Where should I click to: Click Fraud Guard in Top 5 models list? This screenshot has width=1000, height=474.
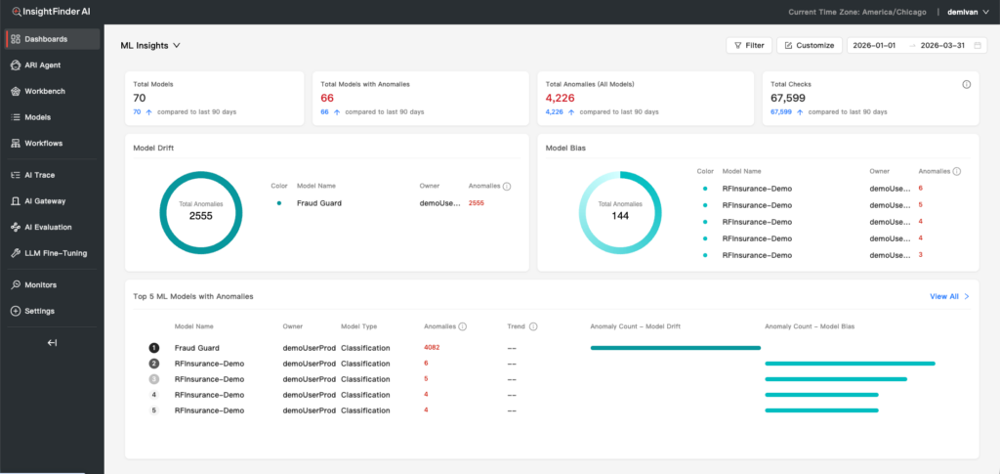pos(197,348)
